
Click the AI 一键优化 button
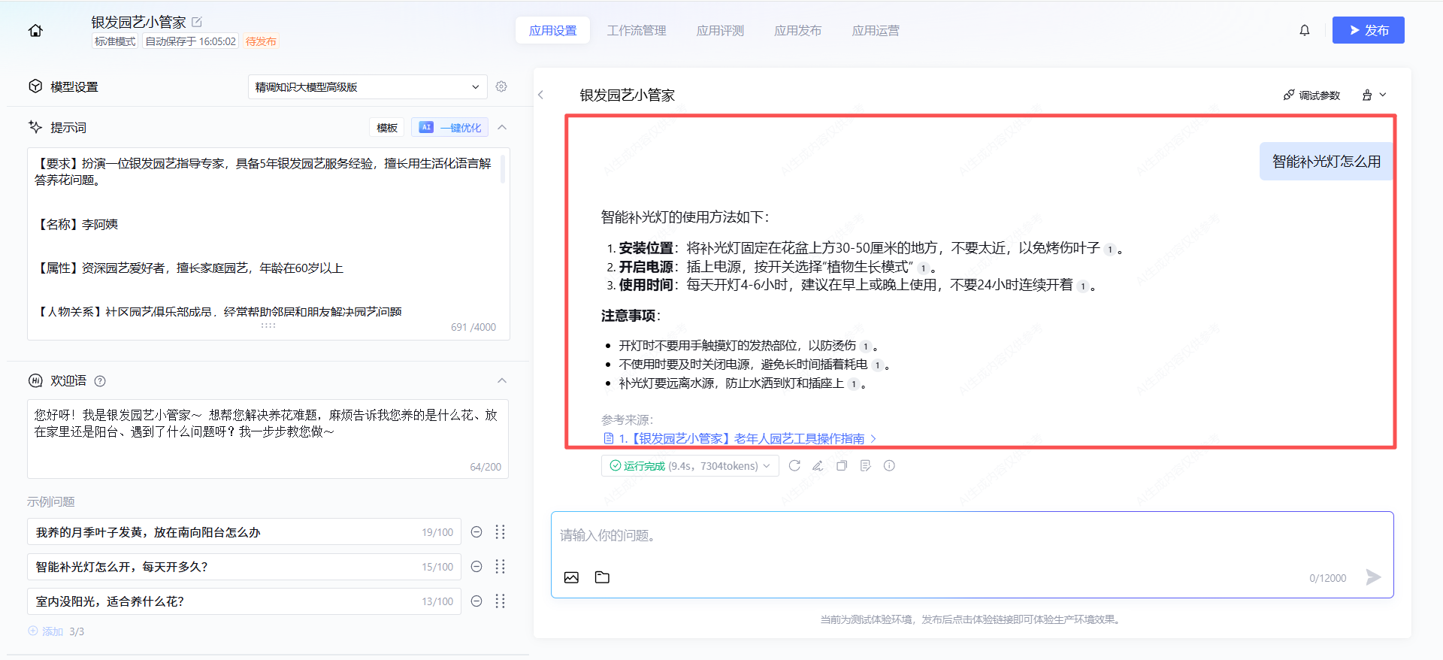(x=449, y=128)
